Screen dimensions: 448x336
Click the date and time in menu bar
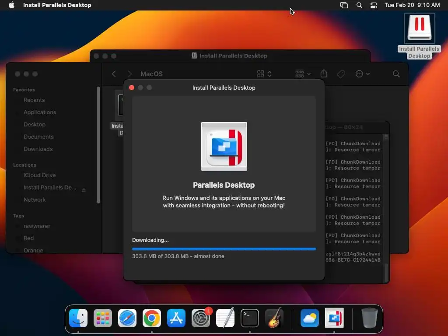(412, 5)
